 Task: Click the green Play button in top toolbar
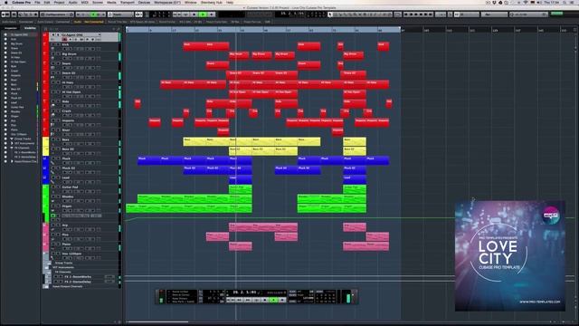click(203, 14)
